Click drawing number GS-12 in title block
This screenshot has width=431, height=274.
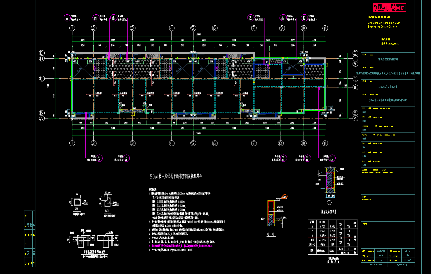pos(407,250)
